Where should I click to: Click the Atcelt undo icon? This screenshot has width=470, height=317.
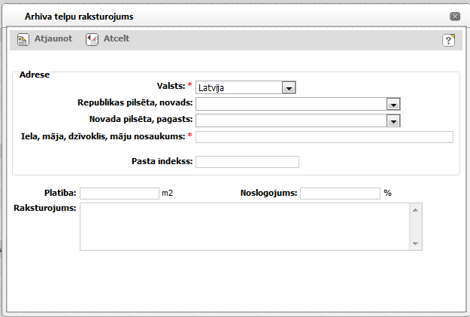pyautogui.click(x=92, y=39)
